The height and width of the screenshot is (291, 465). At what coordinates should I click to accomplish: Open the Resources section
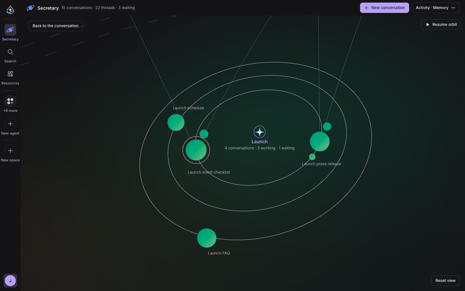10,78
